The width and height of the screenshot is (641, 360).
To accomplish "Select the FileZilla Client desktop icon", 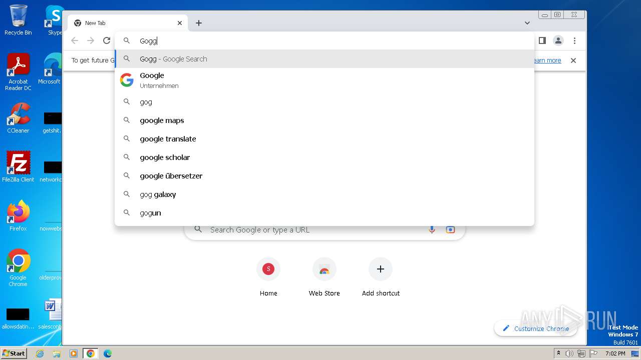I will click(18, 166).
